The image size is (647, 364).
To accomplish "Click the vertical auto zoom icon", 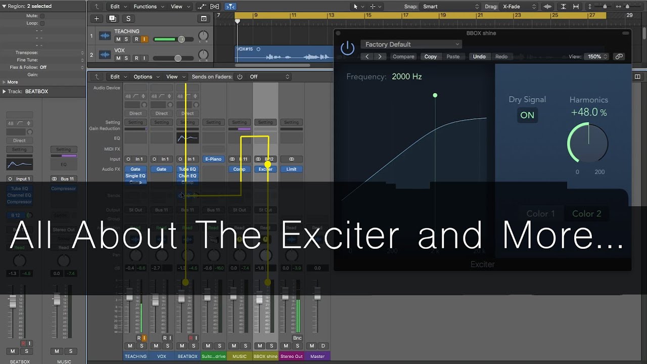I will click(x=564, y=7).
